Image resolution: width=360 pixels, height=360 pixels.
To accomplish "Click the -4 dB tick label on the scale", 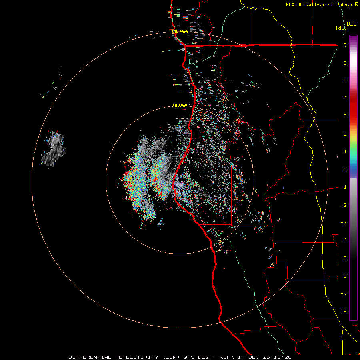I will [344, 240].
